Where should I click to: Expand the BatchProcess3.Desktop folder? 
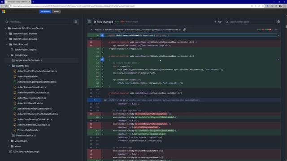(7, 39)
